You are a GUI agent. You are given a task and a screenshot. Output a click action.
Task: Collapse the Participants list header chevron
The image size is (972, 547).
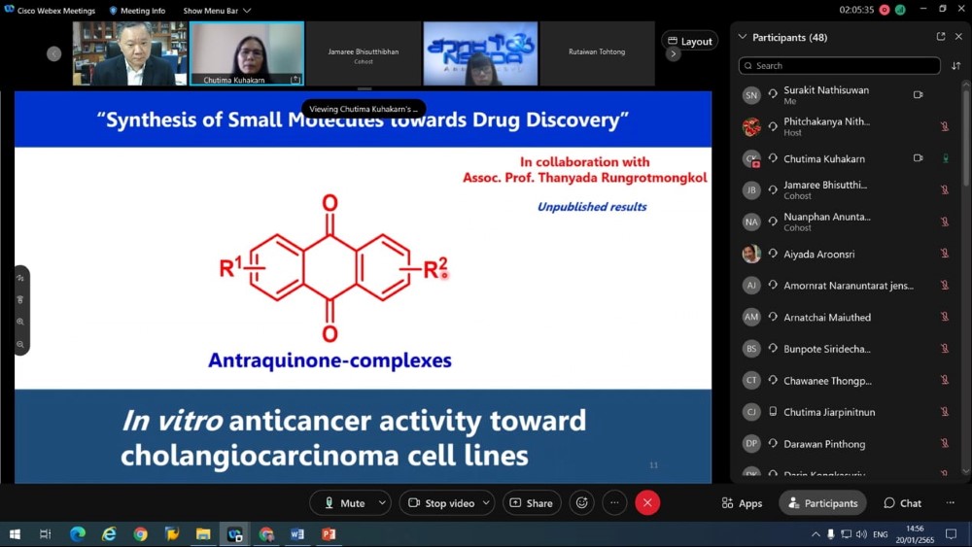[743, 37]
